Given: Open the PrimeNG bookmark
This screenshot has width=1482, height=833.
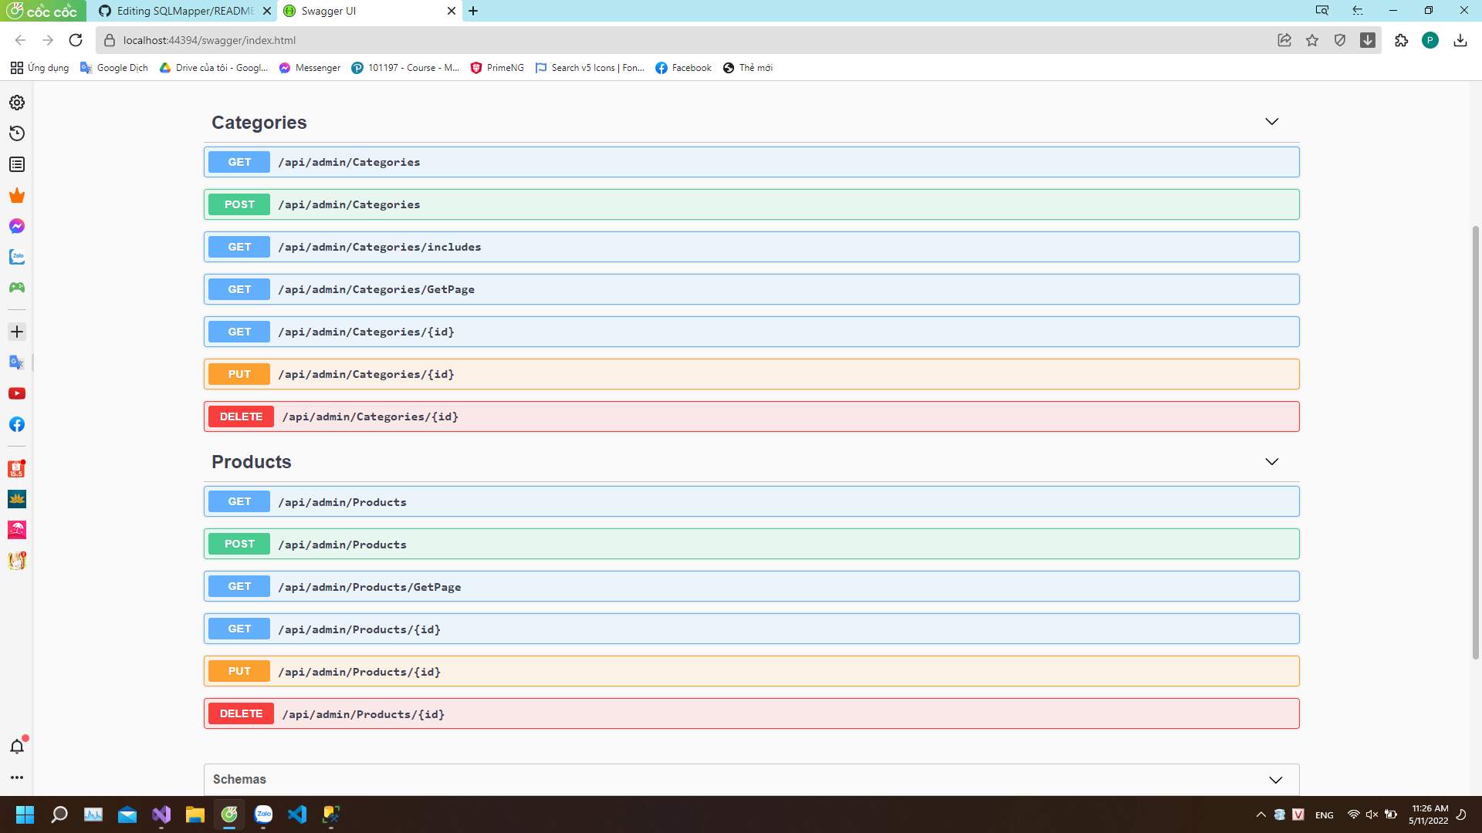Looking at the screenshot, I should pyautogui.click(x=497, y=68).
